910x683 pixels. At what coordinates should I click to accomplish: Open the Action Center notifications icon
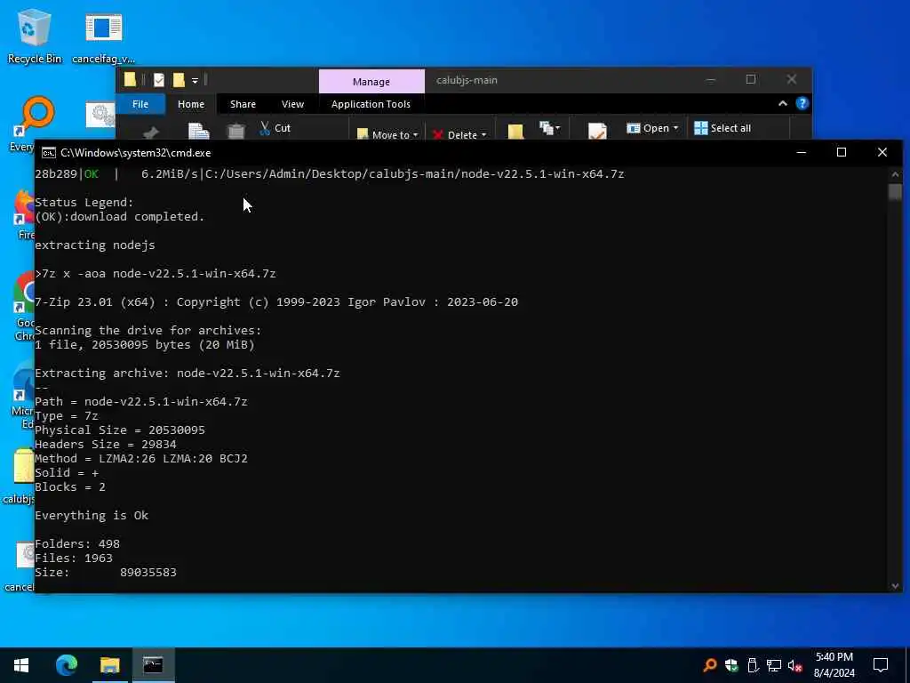click(881, 665)
